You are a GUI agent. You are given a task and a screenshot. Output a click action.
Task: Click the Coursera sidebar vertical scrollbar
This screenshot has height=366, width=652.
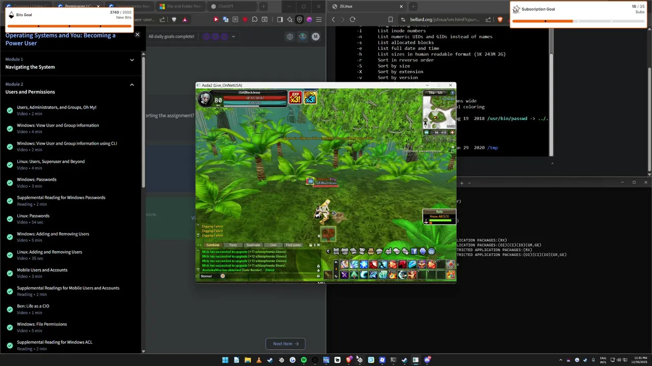(143, 122)
